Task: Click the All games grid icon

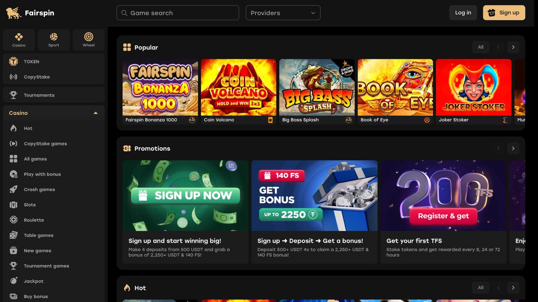Action: pyautogui.click(x=13, y=159)
